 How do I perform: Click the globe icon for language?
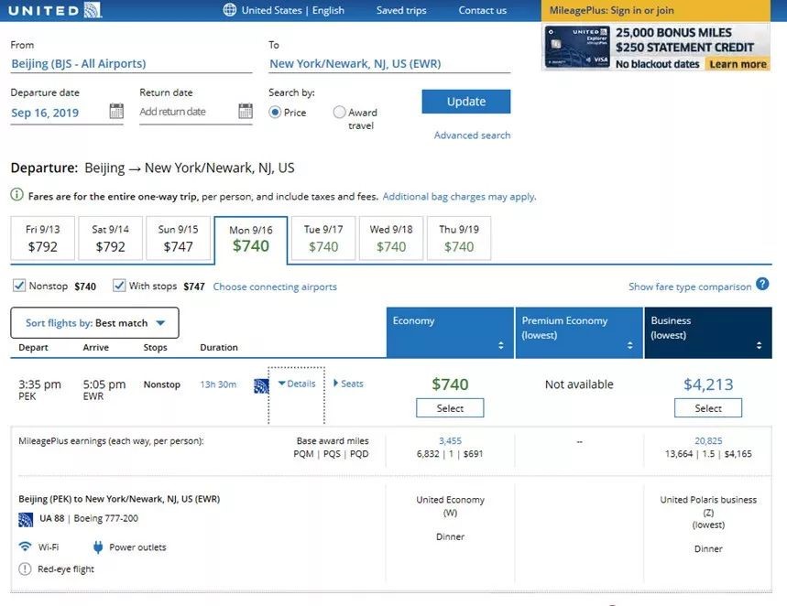229,10
